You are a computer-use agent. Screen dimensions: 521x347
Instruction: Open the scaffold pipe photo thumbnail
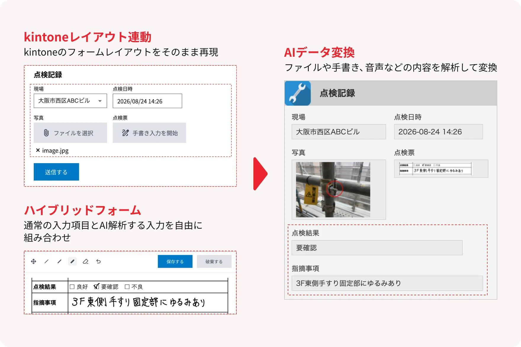[333, 189]
